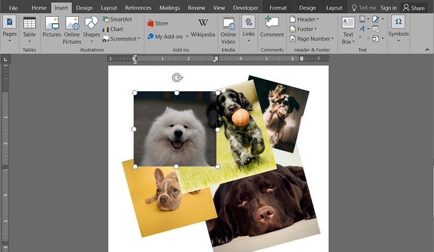Add a Signature Line
The image size is (434, 252).
click(x=376, y=19)
